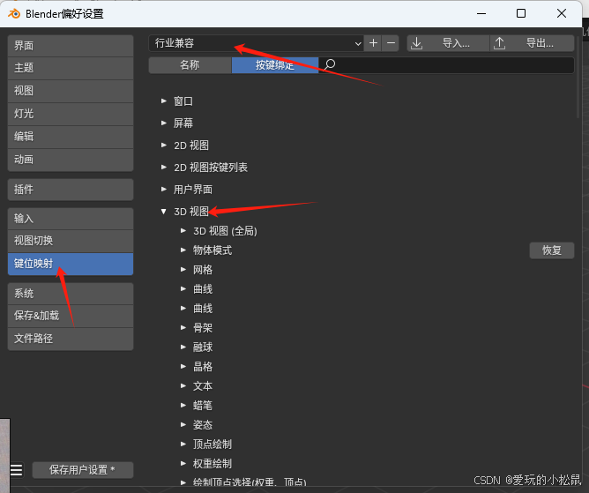The image size is (589, 493).
Task: Open the 保存&加载 section
Action: pyautogui.click(x=71, y=316)
